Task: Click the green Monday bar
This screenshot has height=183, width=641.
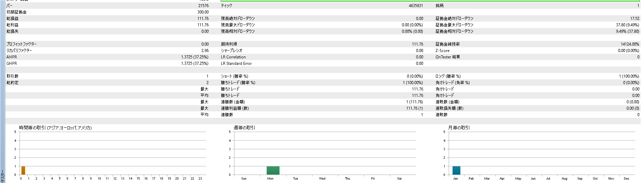Action: coord(273,171)
